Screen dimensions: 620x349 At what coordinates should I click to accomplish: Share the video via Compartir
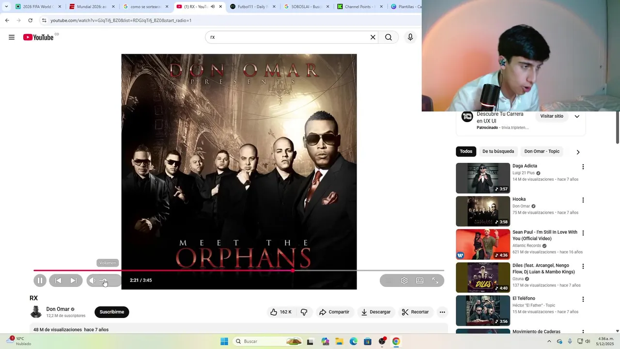(x=334, y=312)
